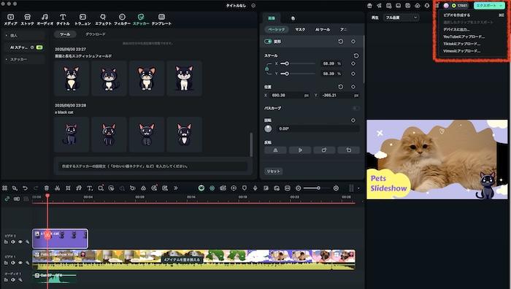Choose YouTubeにアップロード from export menu

(x=464, y=36)
